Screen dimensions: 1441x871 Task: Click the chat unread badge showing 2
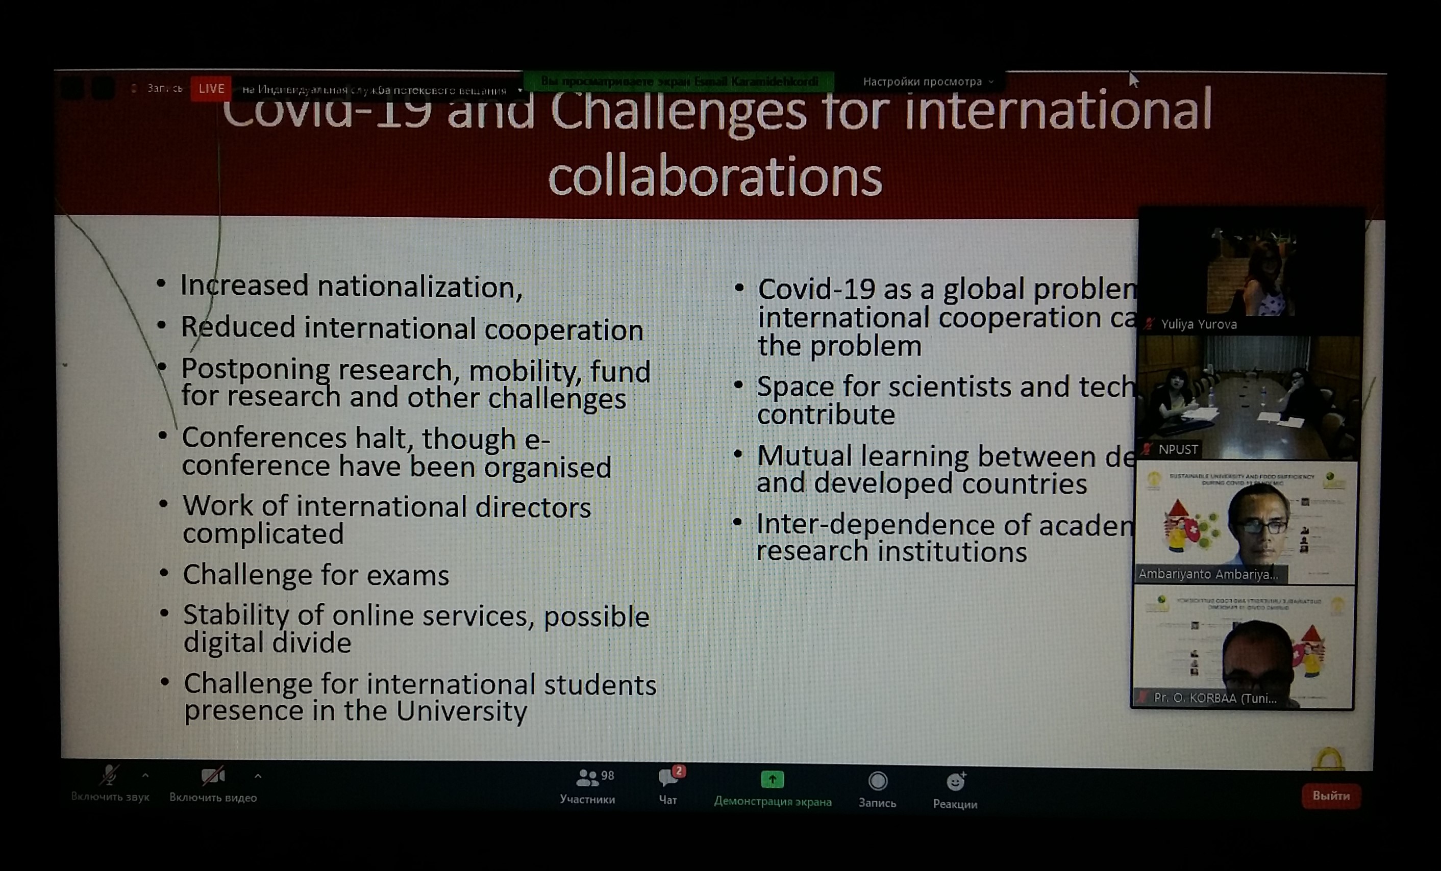click(x=678, y=771)
